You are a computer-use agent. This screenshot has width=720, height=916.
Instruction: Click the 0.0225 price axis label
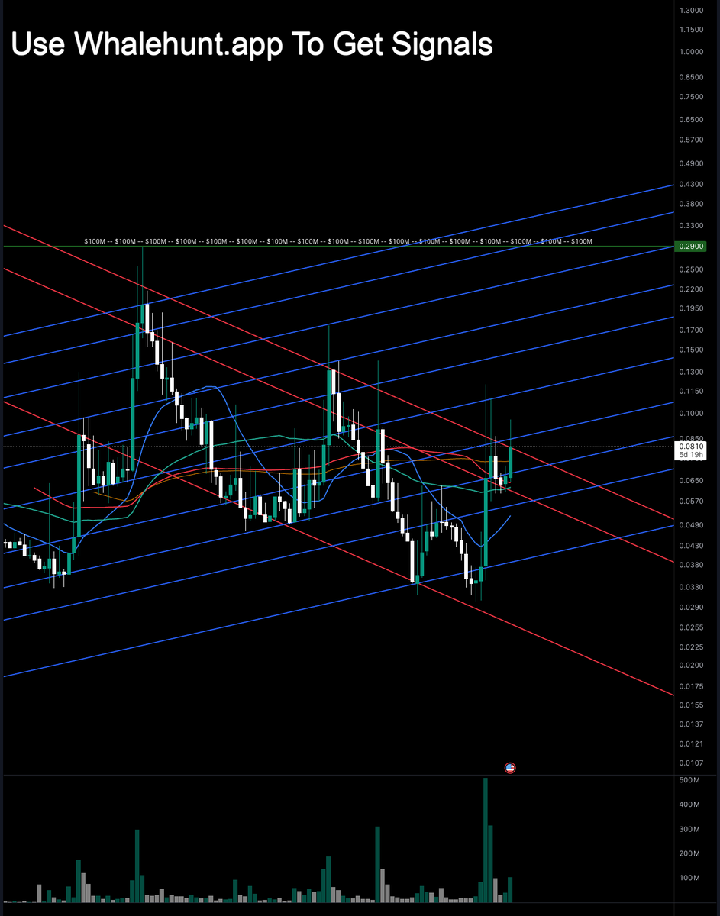691,647
